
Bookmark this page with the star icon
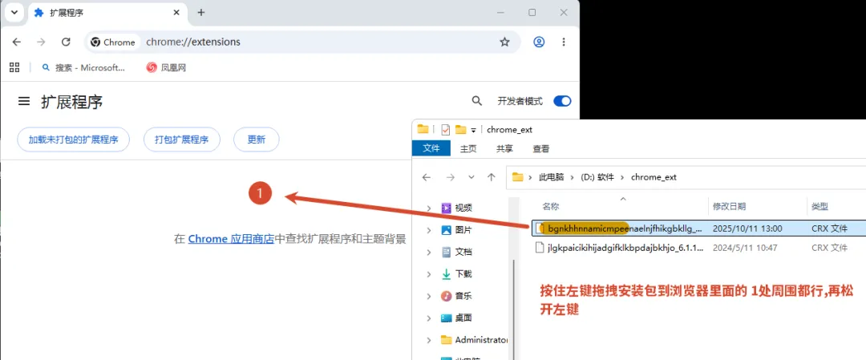pos(505,42)
